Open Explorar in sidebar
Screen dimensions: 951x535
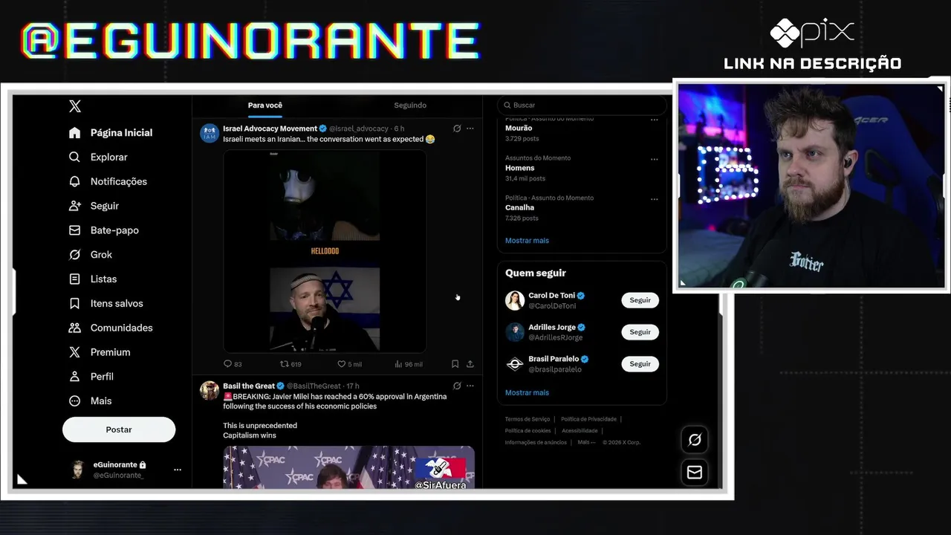point(98,157)
